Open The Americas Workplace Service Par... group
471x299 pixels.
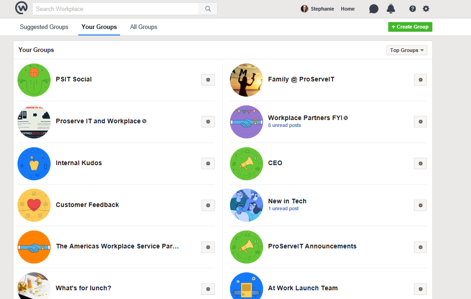click(117, 246)
